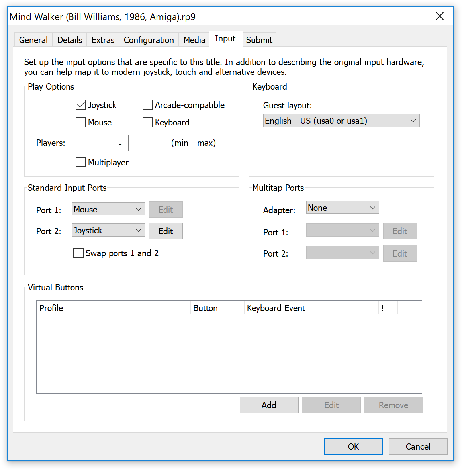Expand the Port 1 Mouse dropdown
Image resolution: width=462 pixels, height=470 pixels.
pos(108,209)
